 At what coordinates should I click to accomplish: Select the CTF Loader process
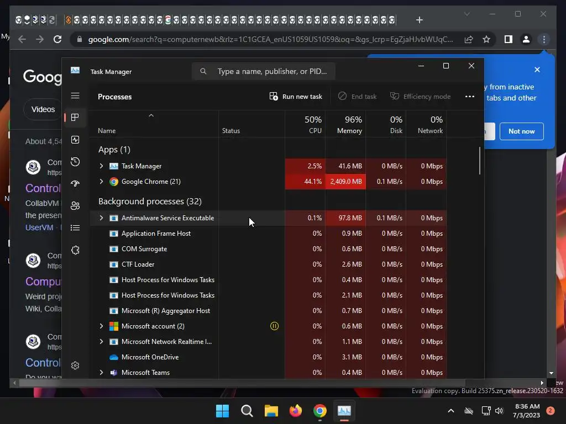tap(268, 264)
